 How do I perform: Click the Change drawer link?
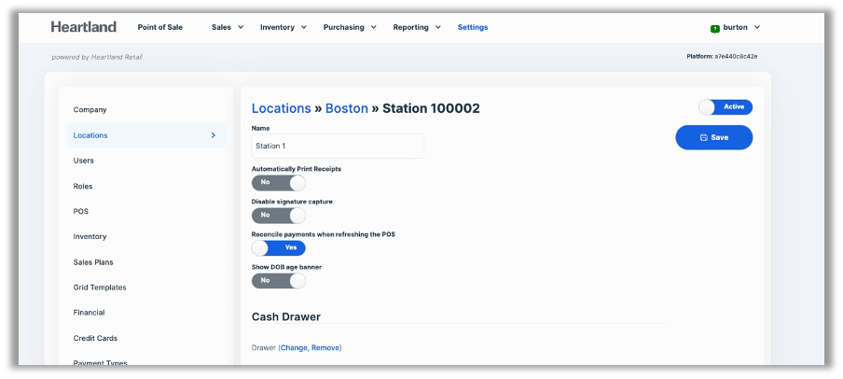(294, 348)
